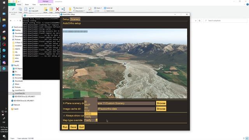Open the Map type override dropdown arrow
The height and width of the screenshot is (140, 249).
96,120
